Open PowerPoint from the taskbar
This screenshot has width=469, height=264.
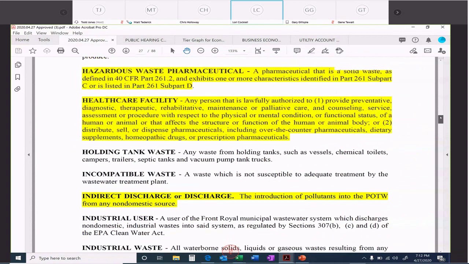pyautogui.click(x=302, y=258)
